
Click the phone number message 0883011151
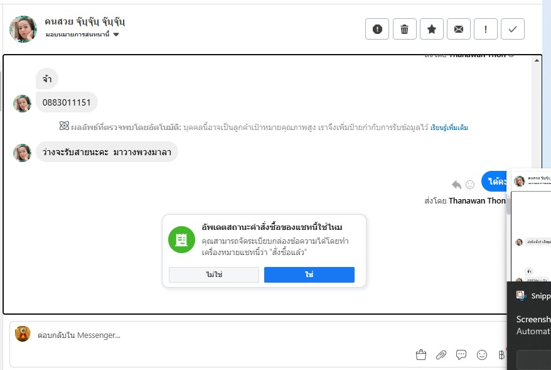(67, 102)
